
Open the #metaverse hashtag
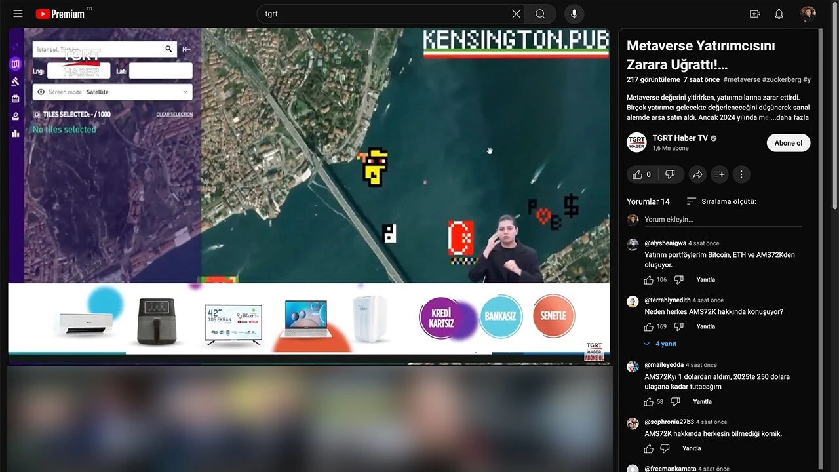click(x=741, y=79)
